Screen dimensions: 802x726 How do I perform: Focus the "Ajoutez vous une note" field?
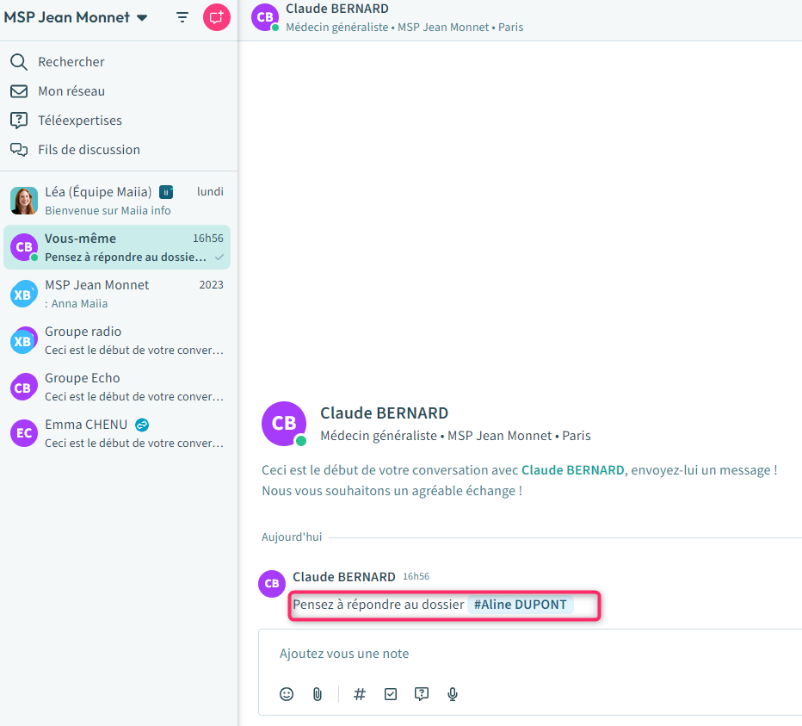click(x=516, y=654)
